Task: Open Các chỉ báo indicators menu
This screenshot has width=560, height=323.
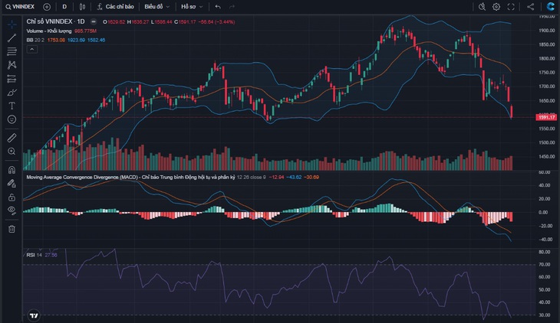Action: (115, 6)
